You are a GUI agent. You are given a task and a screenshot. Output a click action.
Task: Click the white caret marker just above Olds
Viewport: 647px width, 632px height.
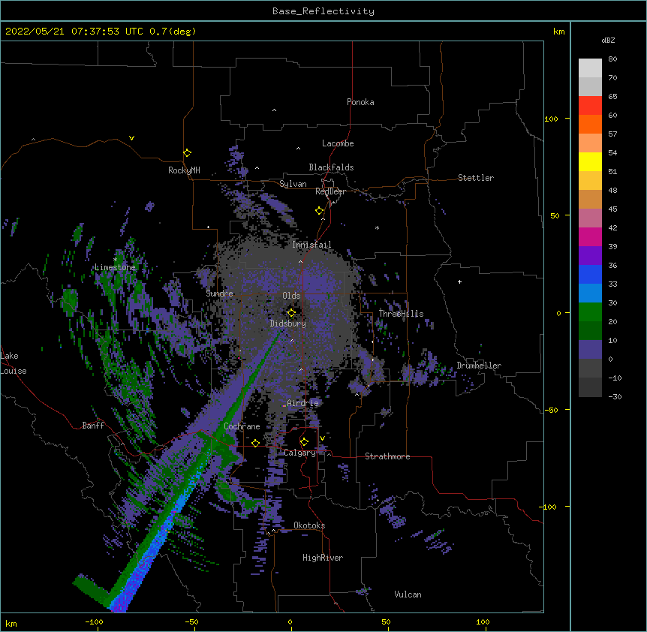pos(300,261)
